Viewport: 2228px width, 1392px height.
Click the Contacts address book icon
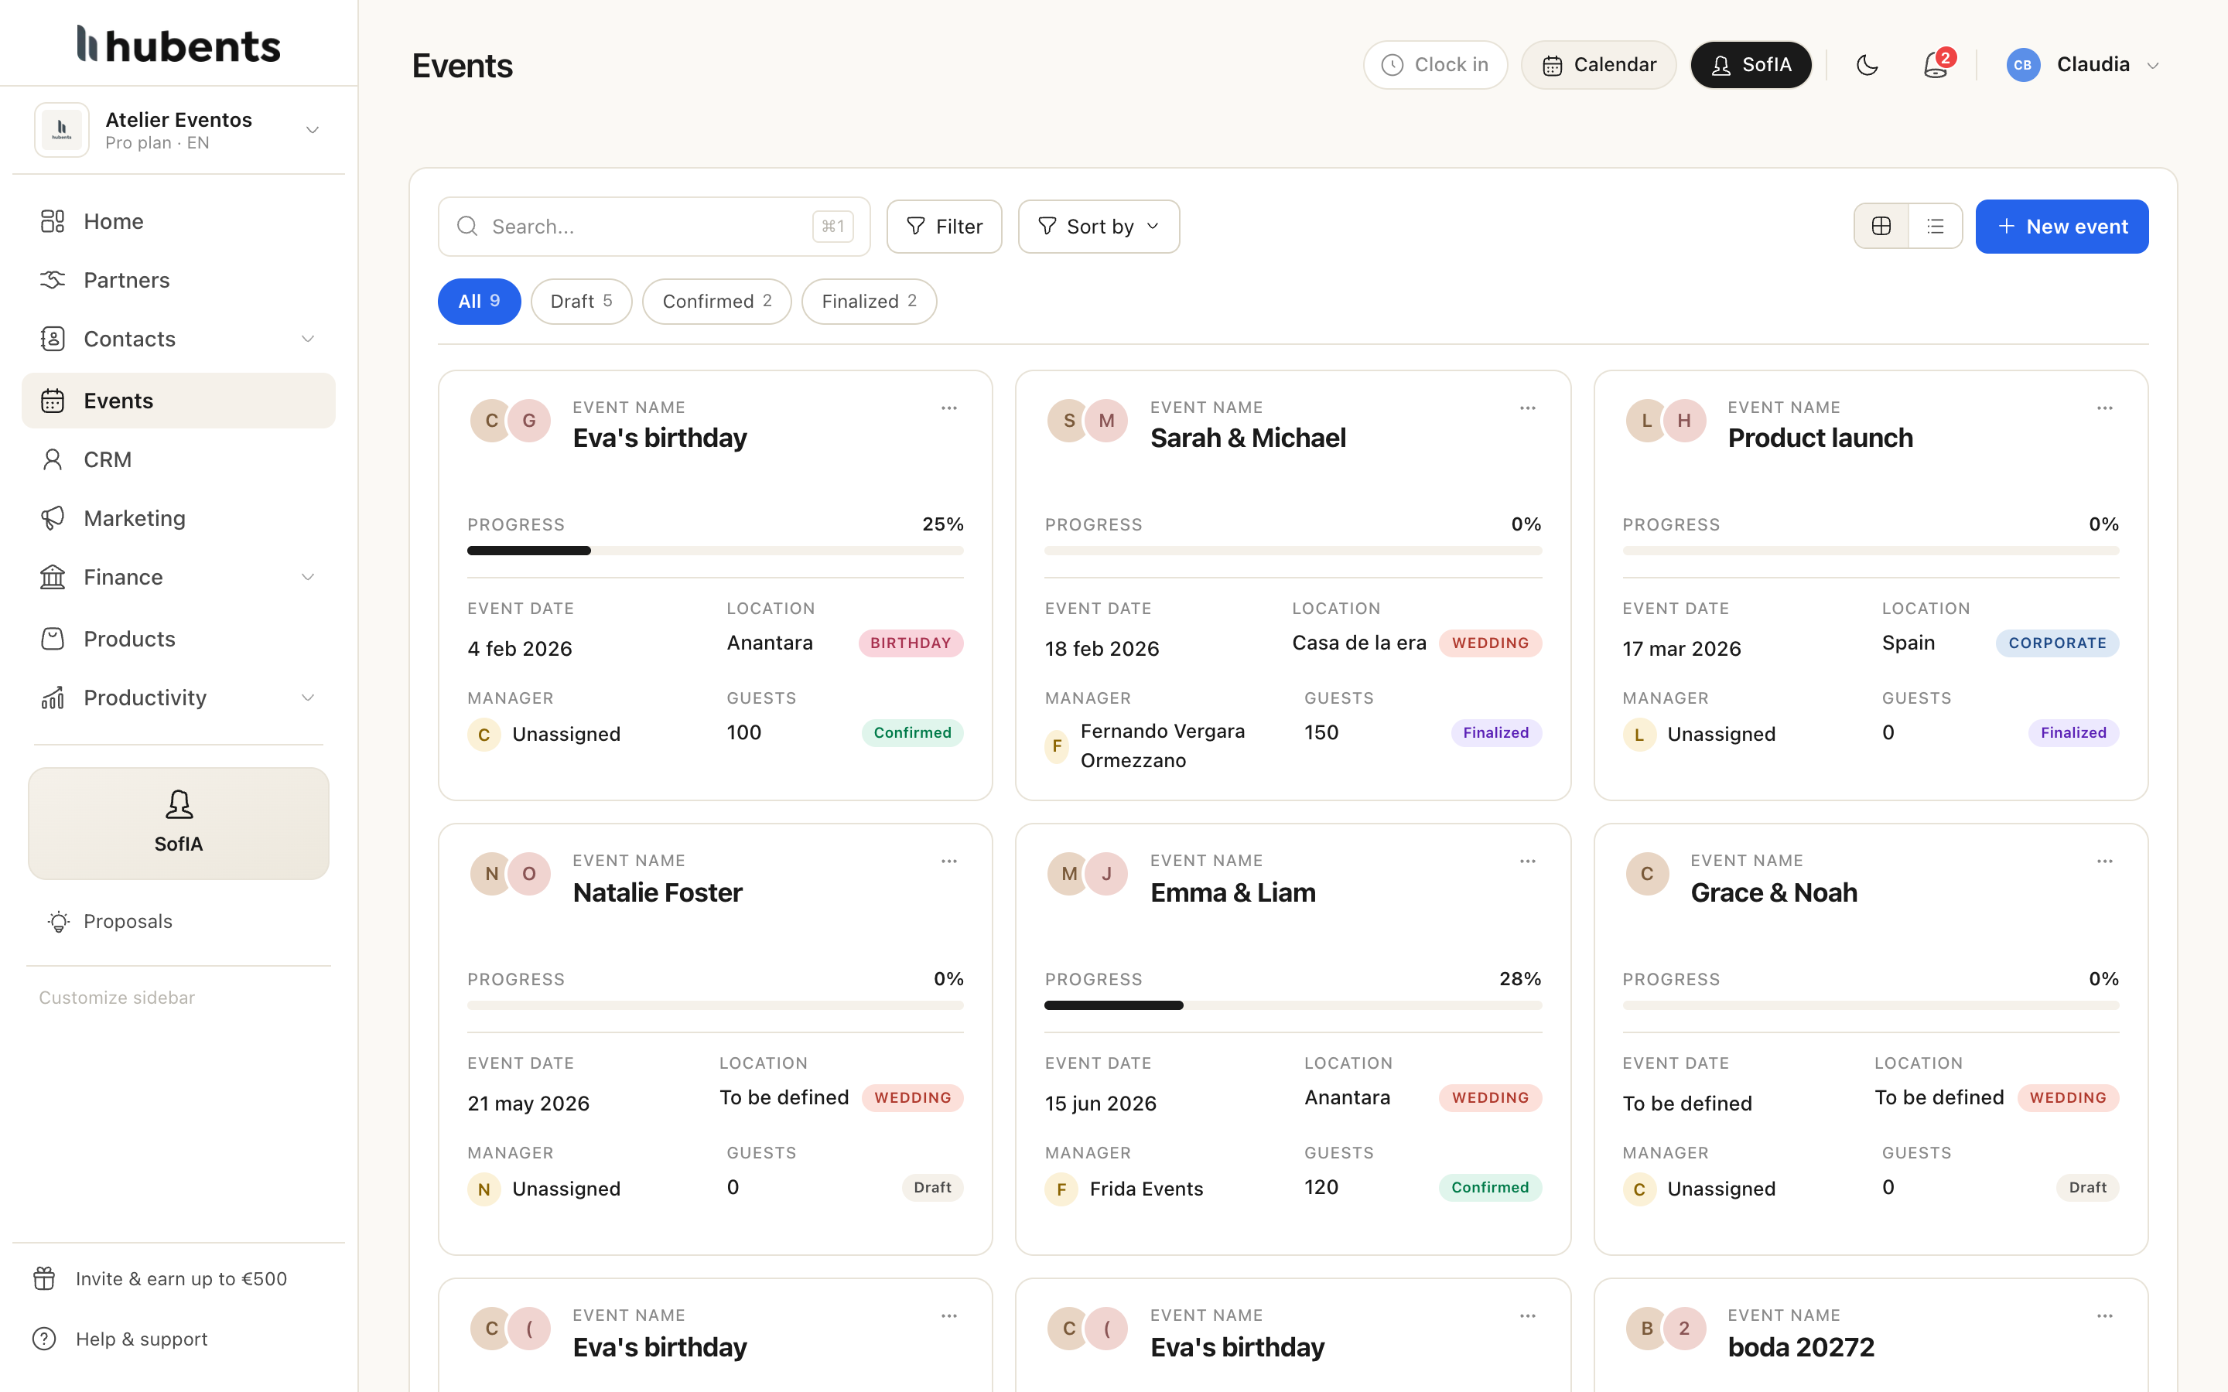(x=53, y=339)
